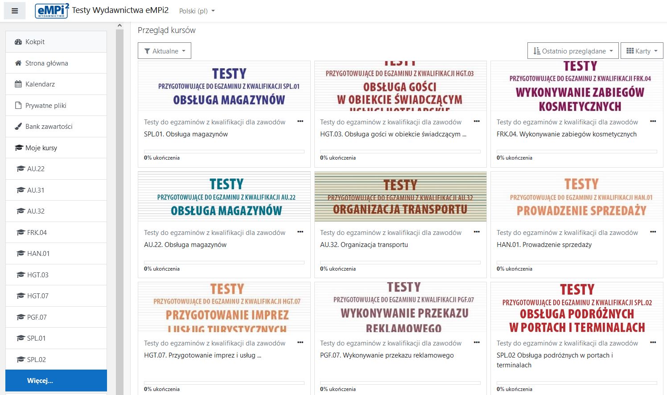Open FRK.04. Wykonywanie zabiegów kosmetycznych link
667x395 pixels.
(x=567, y=134)
